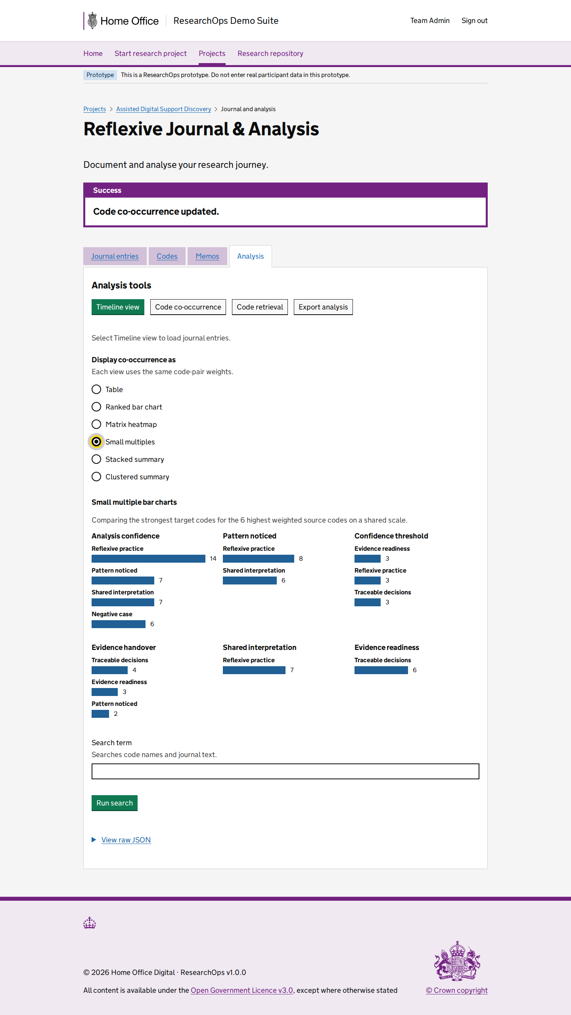The height and width of the screenshot is (1015, 571).
Task: Click the Pattern noticed Reflexive practice bar valued 8
Action: (259, 559)
